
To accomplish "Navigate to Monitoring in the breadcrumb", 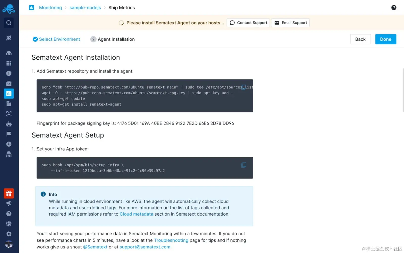I will (x=50, y=8).
